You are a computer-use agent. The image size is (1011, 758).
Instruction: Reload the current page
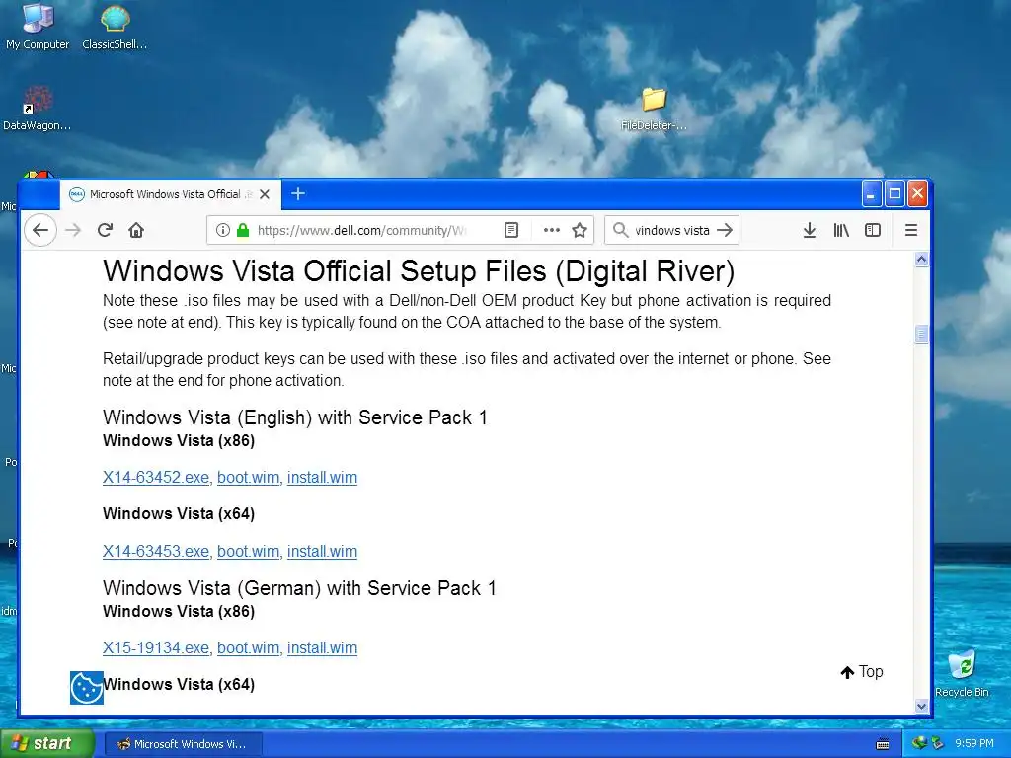click(x=105, y=230)
